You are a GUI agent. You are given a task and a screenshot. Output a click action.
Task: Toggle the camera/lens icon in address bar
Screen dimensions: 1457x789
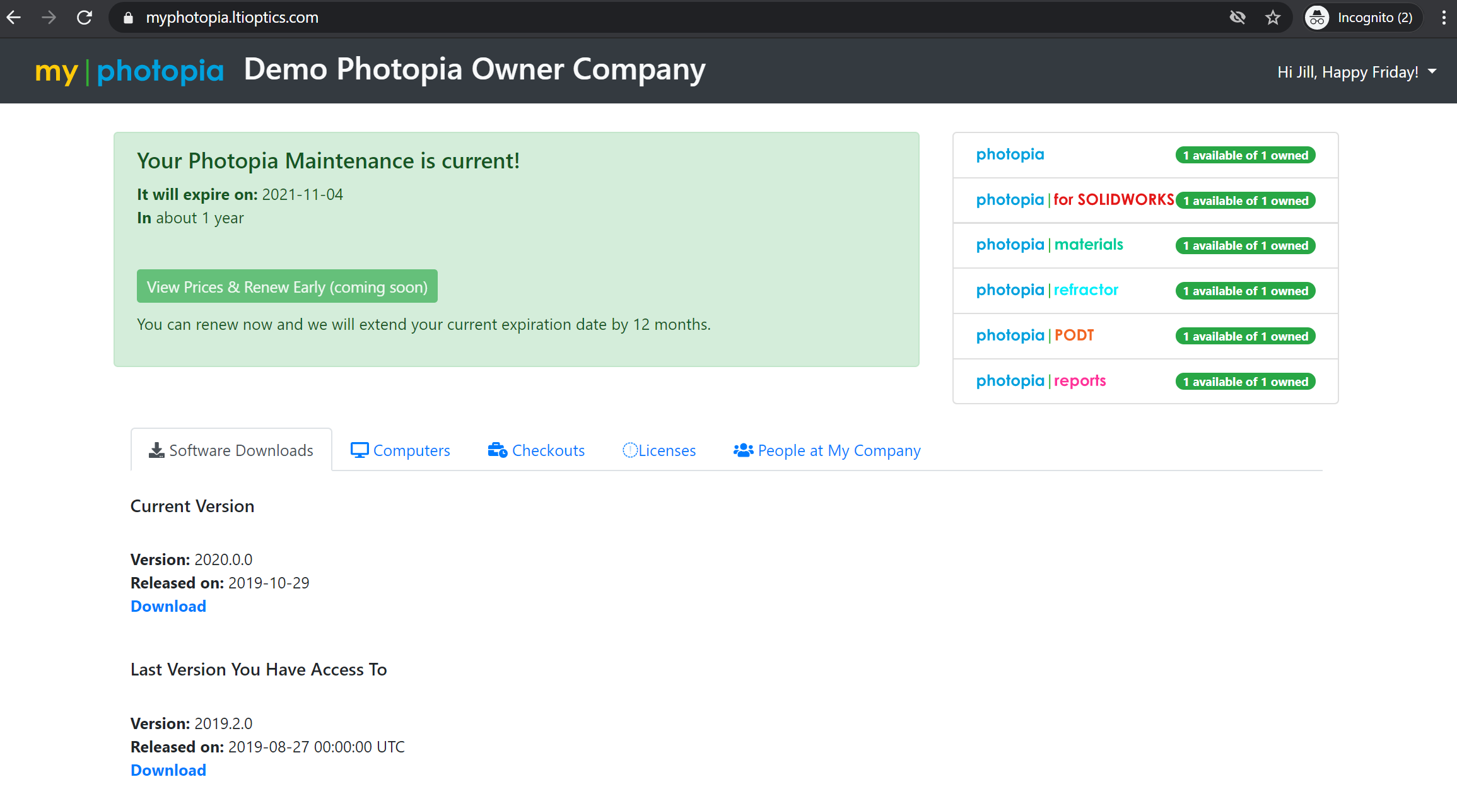(1239, 16)
